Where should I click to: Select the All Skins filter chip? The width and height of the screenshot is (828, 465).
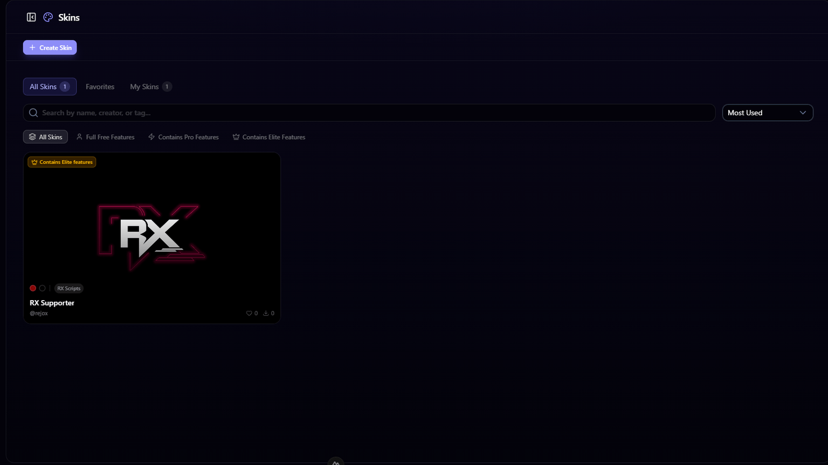[45, 137]
